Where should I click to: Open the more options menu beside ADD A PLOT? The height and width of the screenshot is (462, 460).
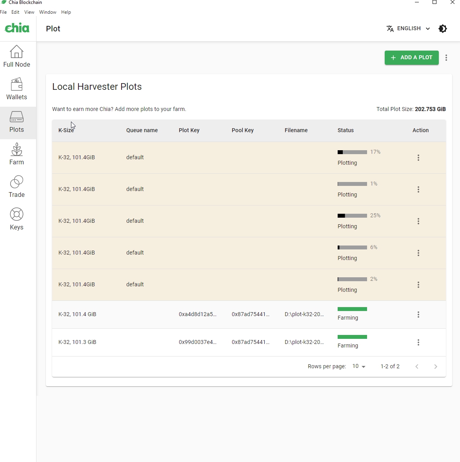tap(446, 58)
